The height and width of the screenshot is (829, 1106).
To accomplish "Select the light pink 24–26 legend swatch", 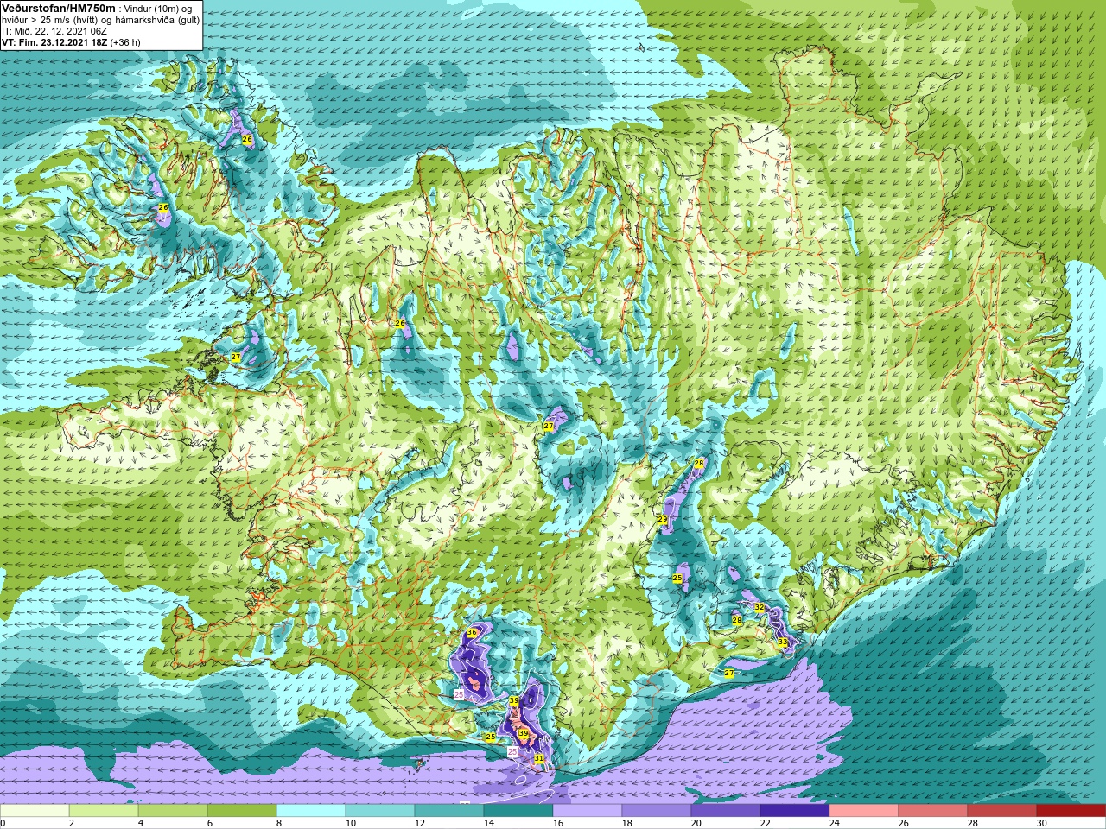I will pos(864,811).
